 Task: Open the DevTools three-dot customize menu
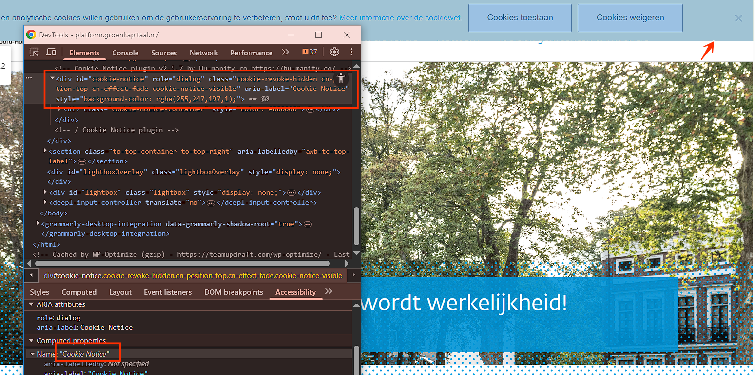tap(351, 52)
